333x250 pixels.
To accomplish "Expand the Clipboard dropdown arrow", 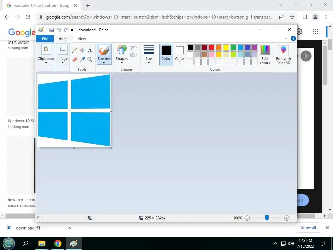I will coord(46,63).
